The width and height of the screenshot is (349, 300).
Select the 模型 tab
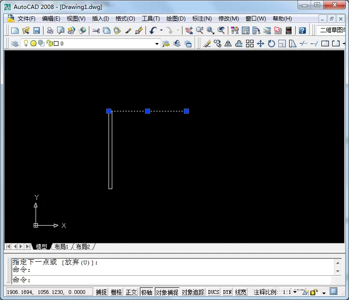point(41,247)
